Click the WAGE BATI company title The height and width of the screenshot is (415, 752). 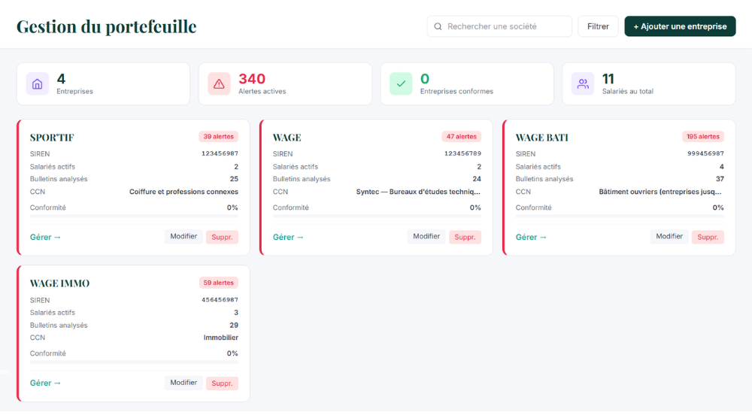542,138
